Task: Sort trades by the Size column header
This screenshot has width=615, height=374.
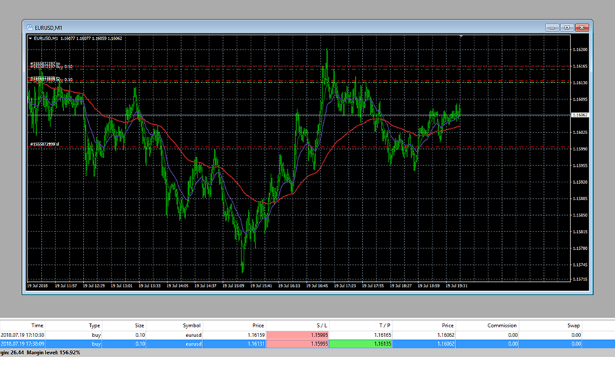Action: coord(139,326)
